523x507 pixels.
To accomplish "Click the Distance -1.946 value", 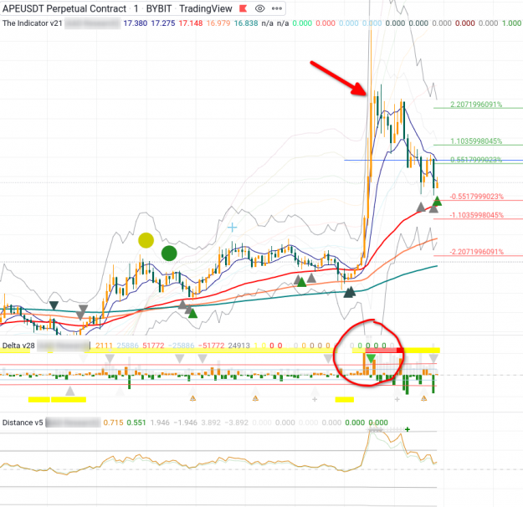I will [x=186, y=422].
